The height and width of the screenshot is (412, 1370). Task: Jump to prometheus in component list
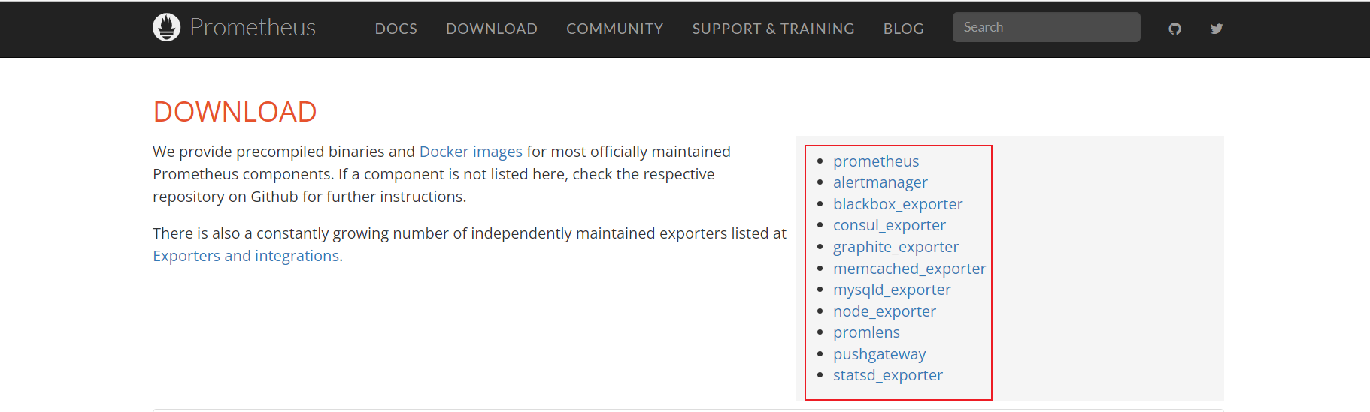875,161
